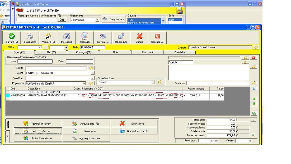Open Storico messaggi

(85, 38)
